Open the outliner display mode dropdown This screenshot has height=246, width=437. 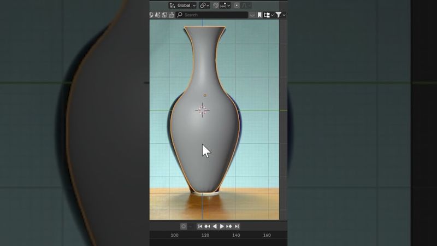268,15
